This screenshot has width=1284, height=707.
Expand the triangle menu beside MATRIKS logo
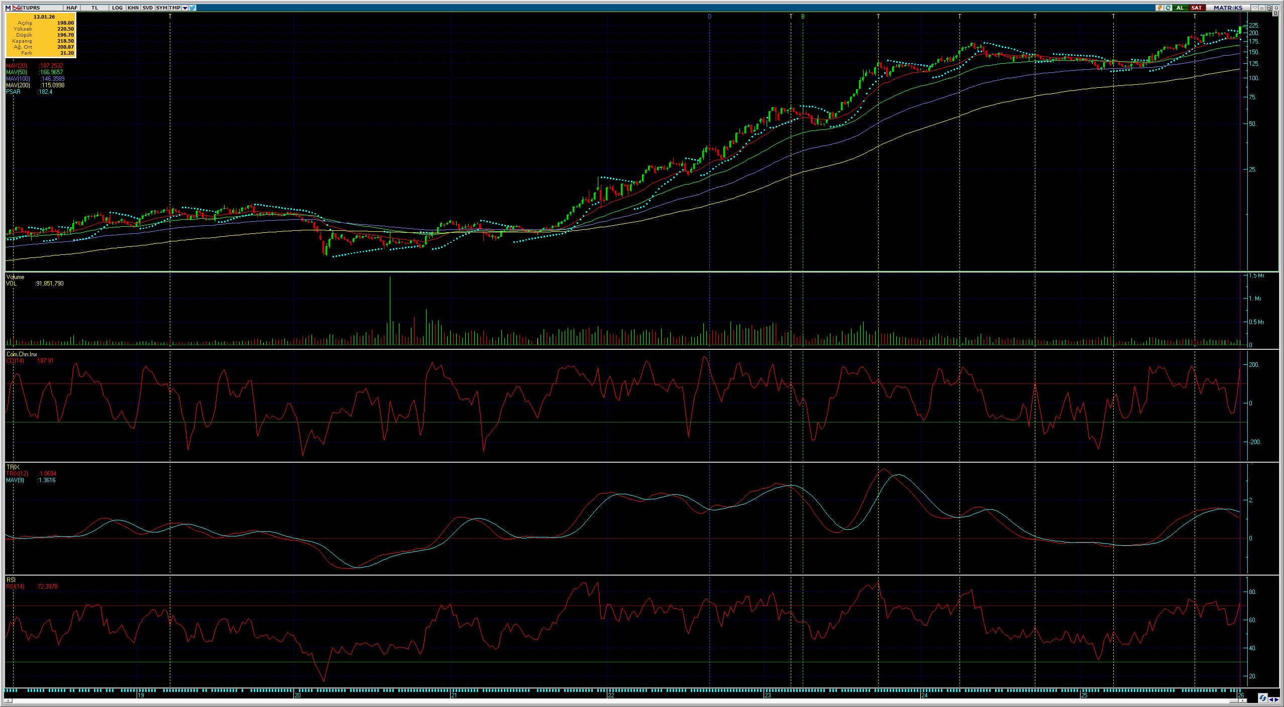[1255, 8]
